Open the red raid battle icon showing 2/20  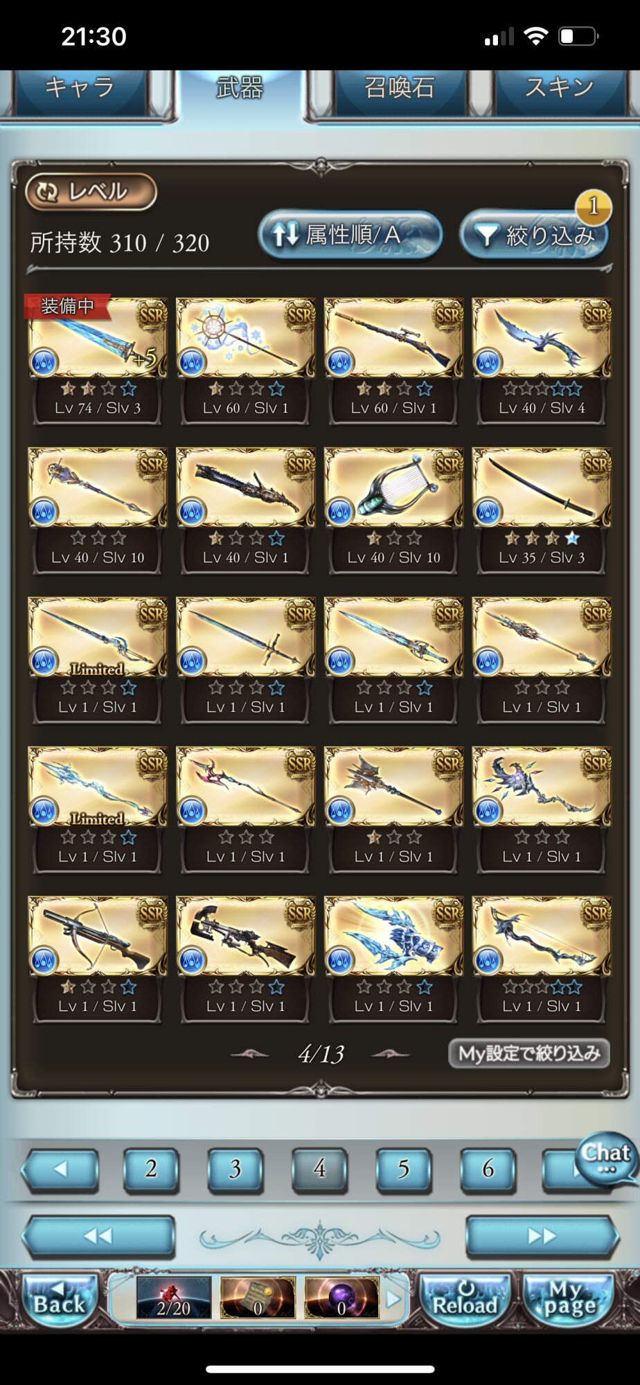(173, 1297)
